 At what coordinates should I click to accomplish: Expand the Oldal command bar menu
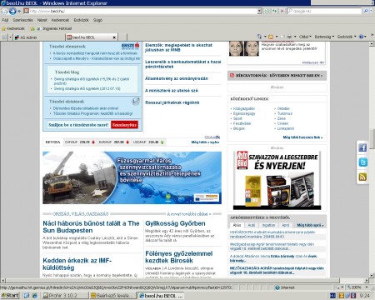(x=305, y=37)
